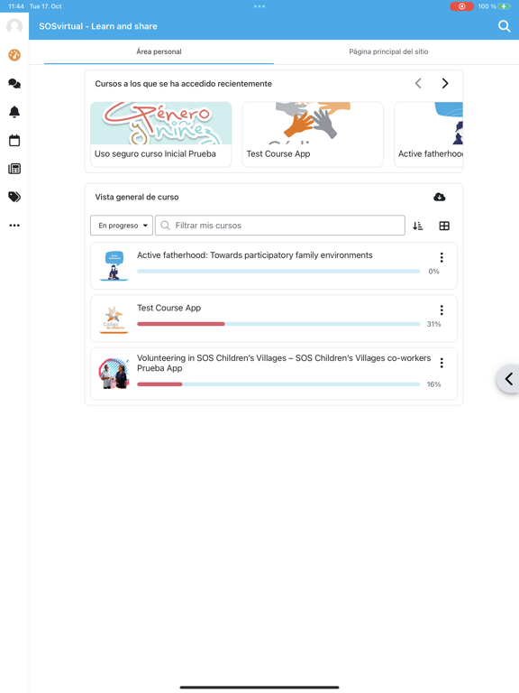Open Volunteering in SOS Children's Villages course
519x693 pixels.
pos(284,363)
